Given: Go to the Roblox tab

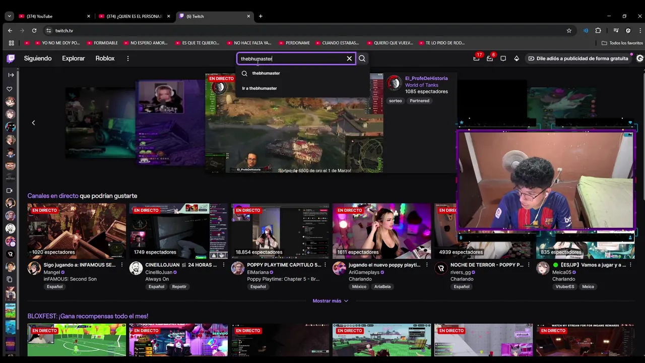Looking at the screenshot, I should click(105, 58).
